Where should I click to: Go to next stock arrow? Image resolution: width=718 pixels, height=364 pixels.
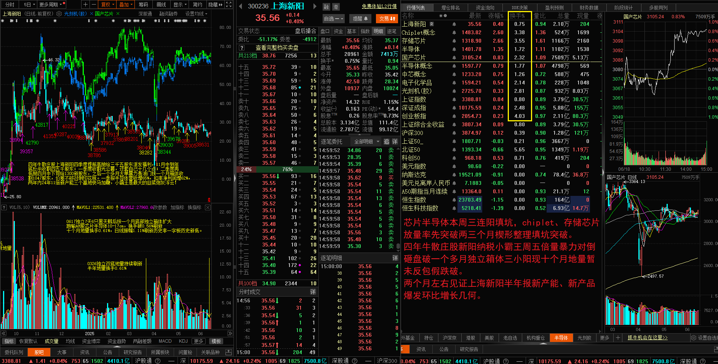point(315,6)
